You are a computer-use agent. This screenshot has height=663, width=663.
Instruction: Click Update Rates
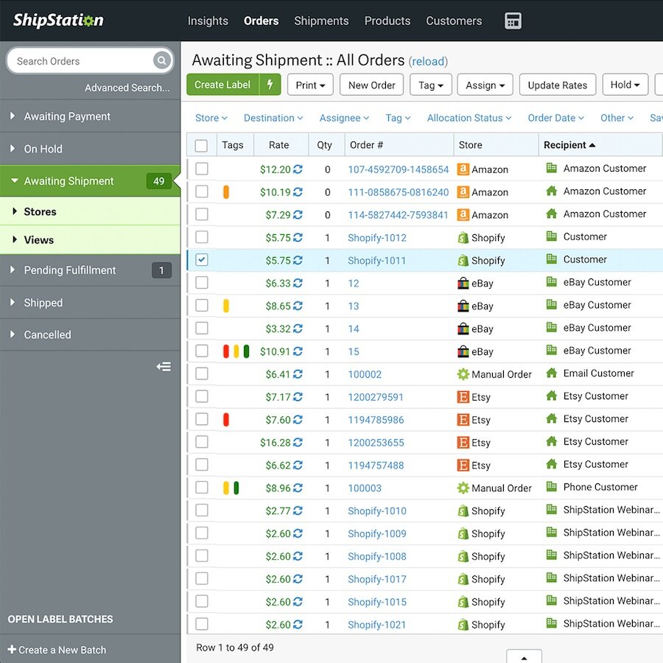pyautogui.click(x=558, y=85)
